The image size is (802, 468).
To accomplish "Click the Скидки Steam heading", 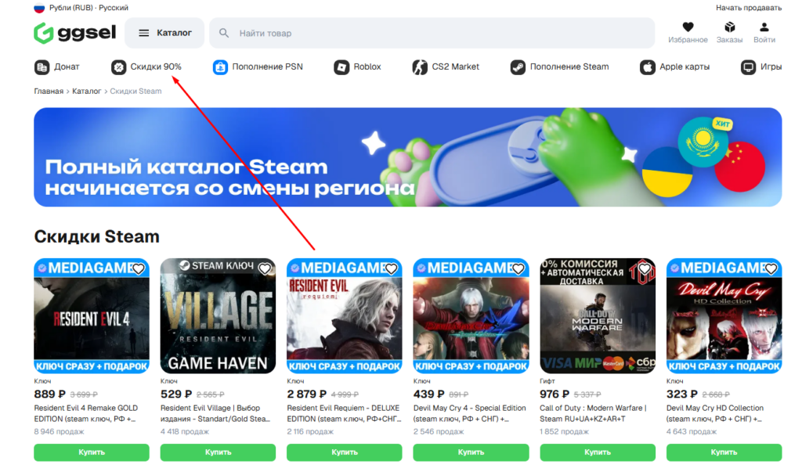I will point(96,236).
